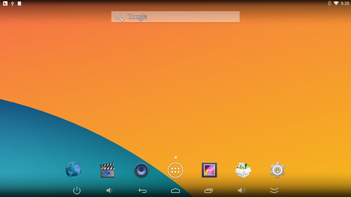Tap the home screen page indicator dot
The width and height of the screenshot is (351, 197).
[x=175, y=158]
